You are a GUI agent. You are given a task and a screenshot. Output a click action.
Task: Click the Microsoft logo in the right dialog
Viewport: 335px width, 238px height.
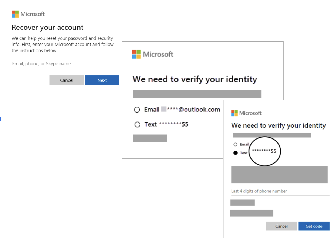point(246,113)
